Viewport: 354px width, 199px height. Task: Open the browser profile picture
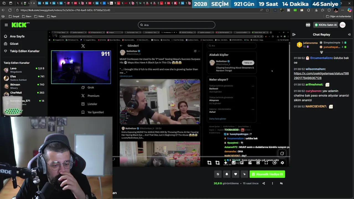point(336,10)
